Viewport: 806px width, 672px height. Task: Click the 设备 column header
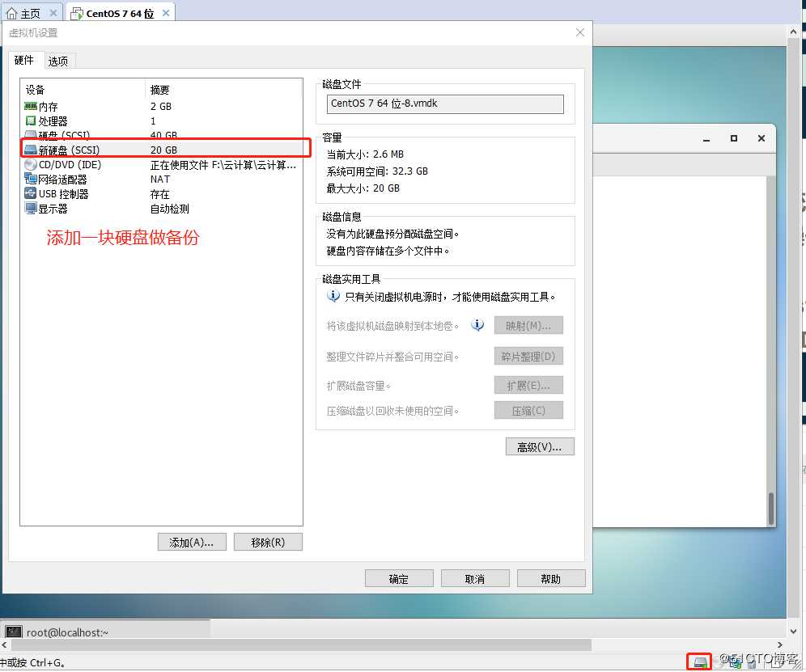click(83, 90)
